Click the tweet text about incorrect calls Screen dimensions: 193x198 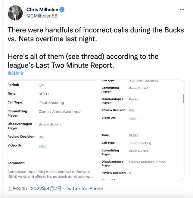click(95, 34)
